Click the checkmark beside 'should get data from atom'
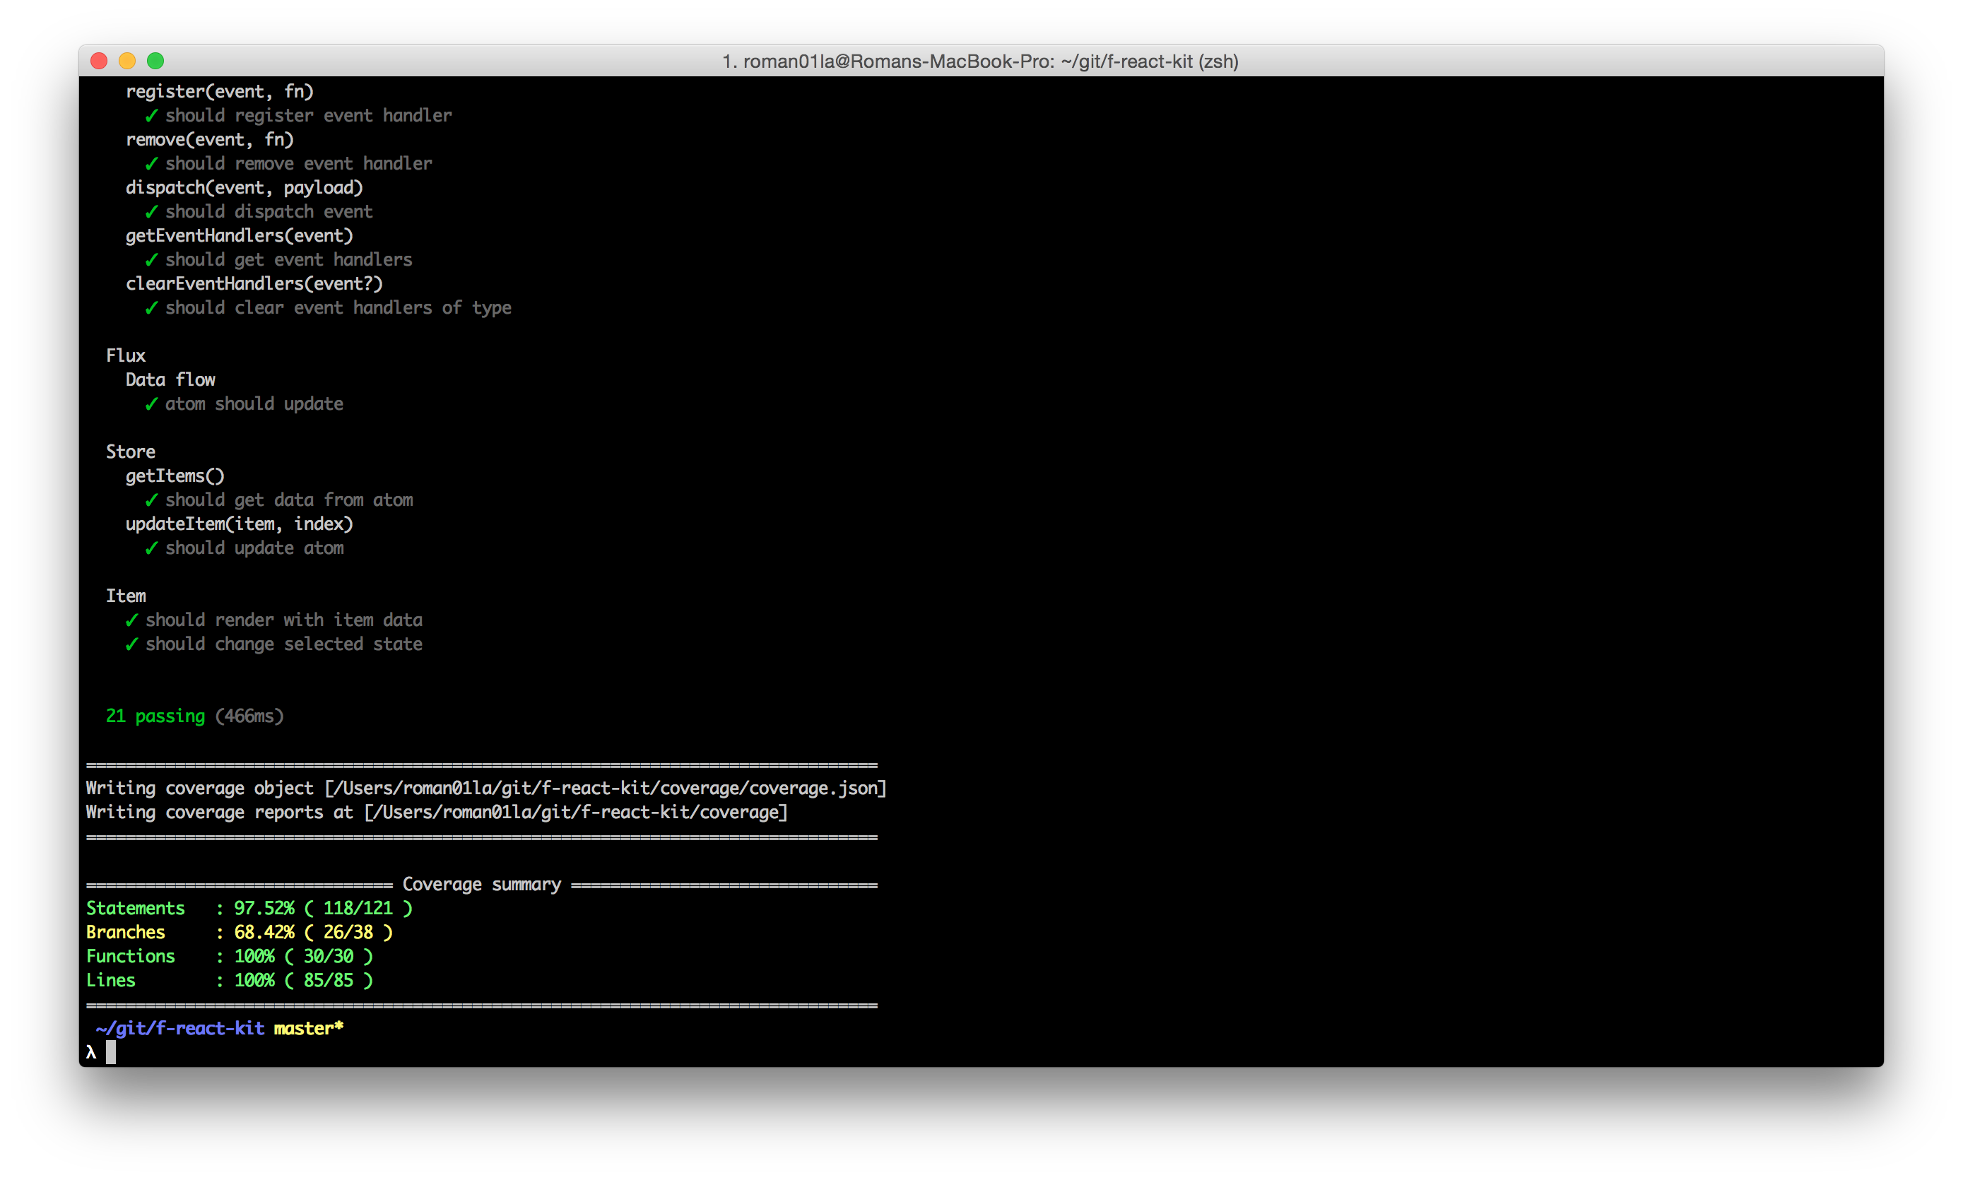This screenshot has height=1180, width=1963. [x=151, y=501]
